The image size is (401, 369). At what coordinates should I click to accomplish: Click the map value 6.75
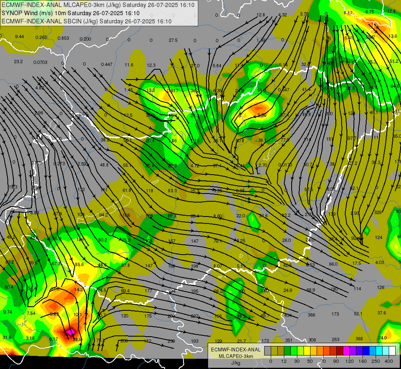[x=370, y=12]
